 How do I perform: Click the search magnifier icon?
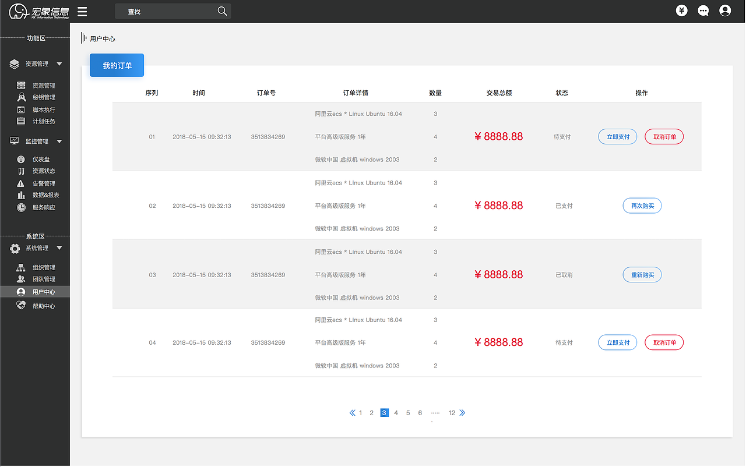click(222, 11)
